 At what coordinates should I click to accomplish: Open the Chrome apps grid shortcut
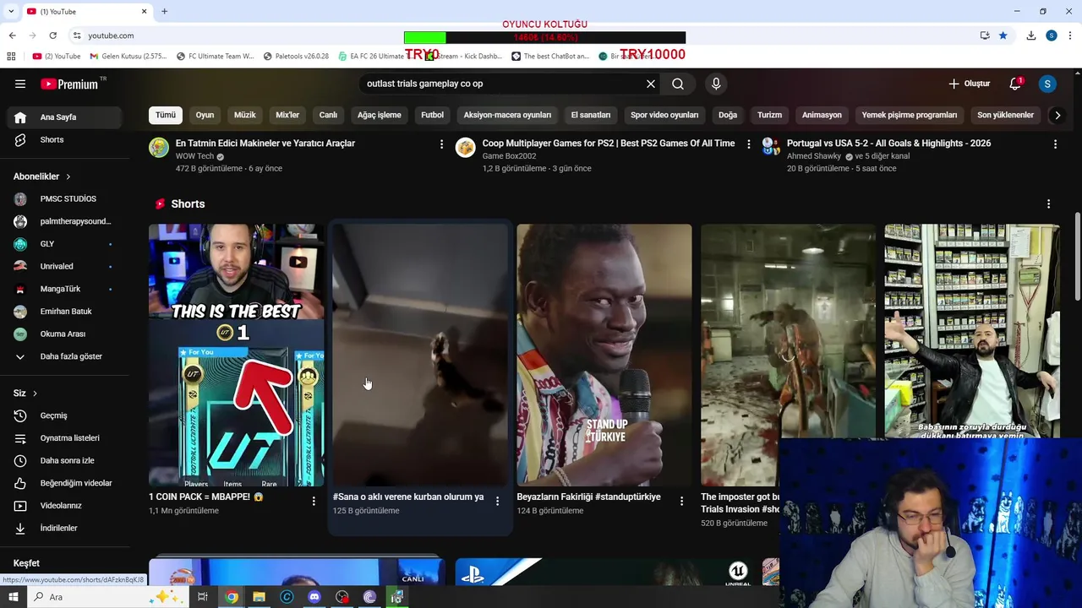coord(11,57)
